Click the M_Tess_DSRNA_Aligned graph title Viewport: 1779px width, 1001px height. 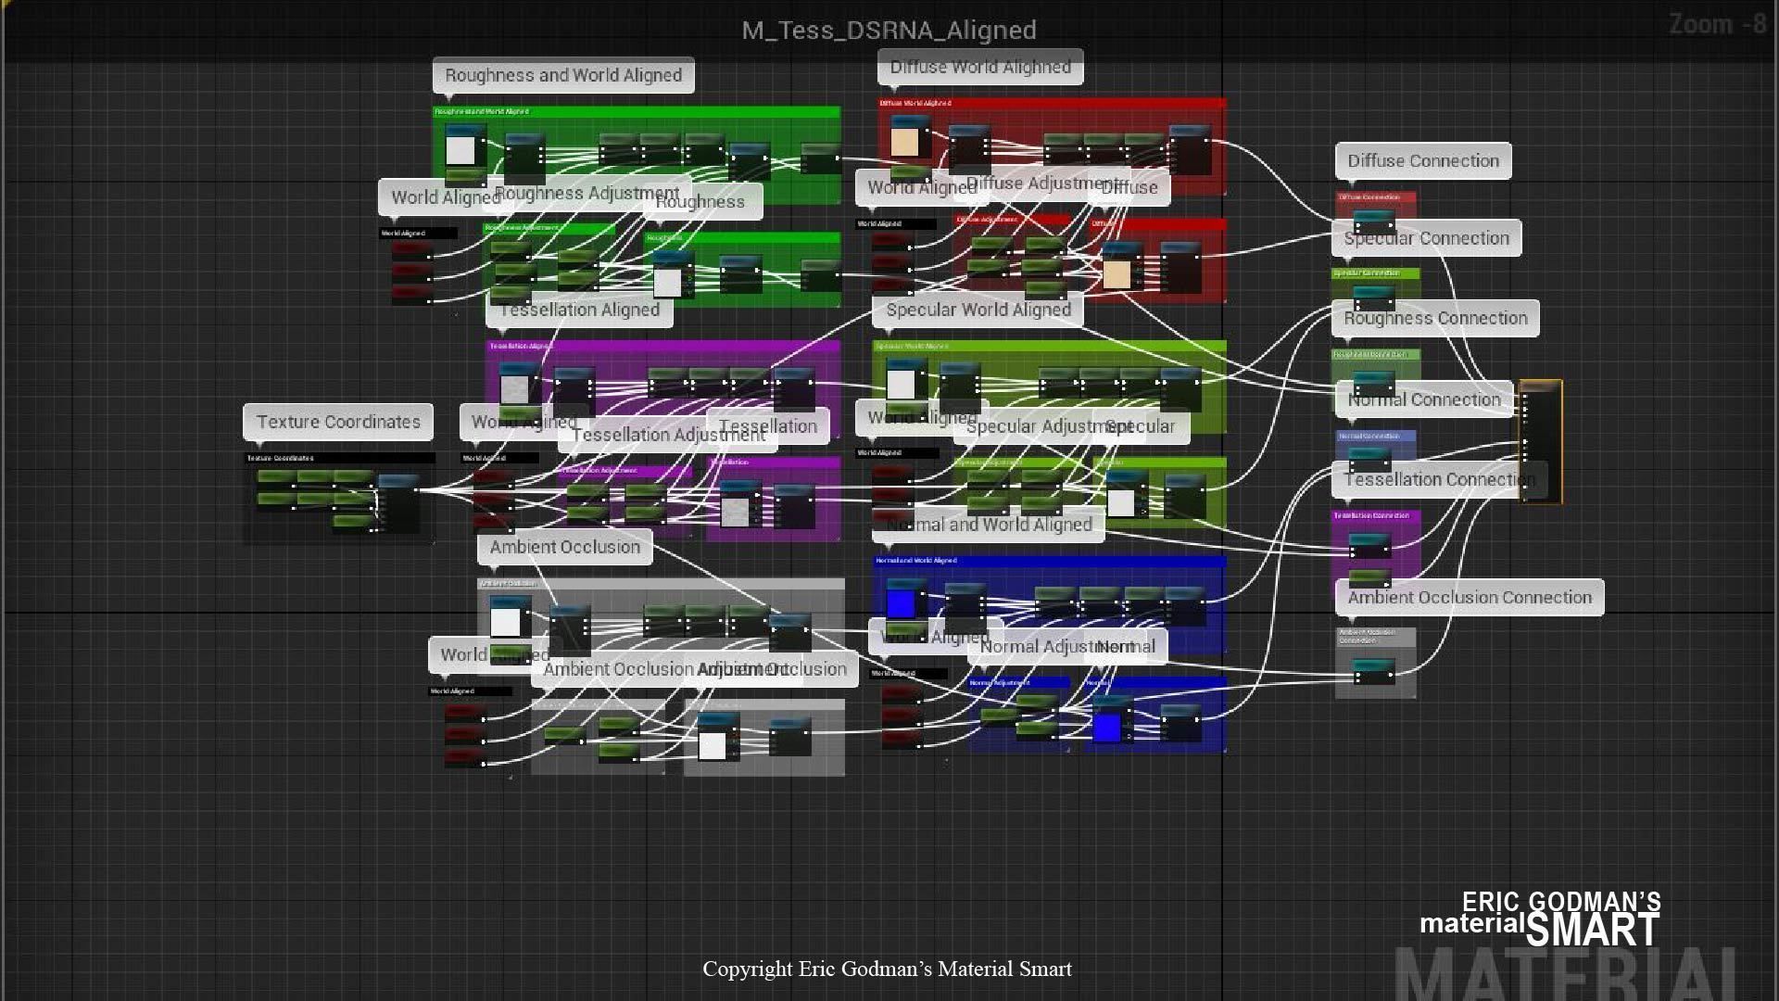[889, 30]
